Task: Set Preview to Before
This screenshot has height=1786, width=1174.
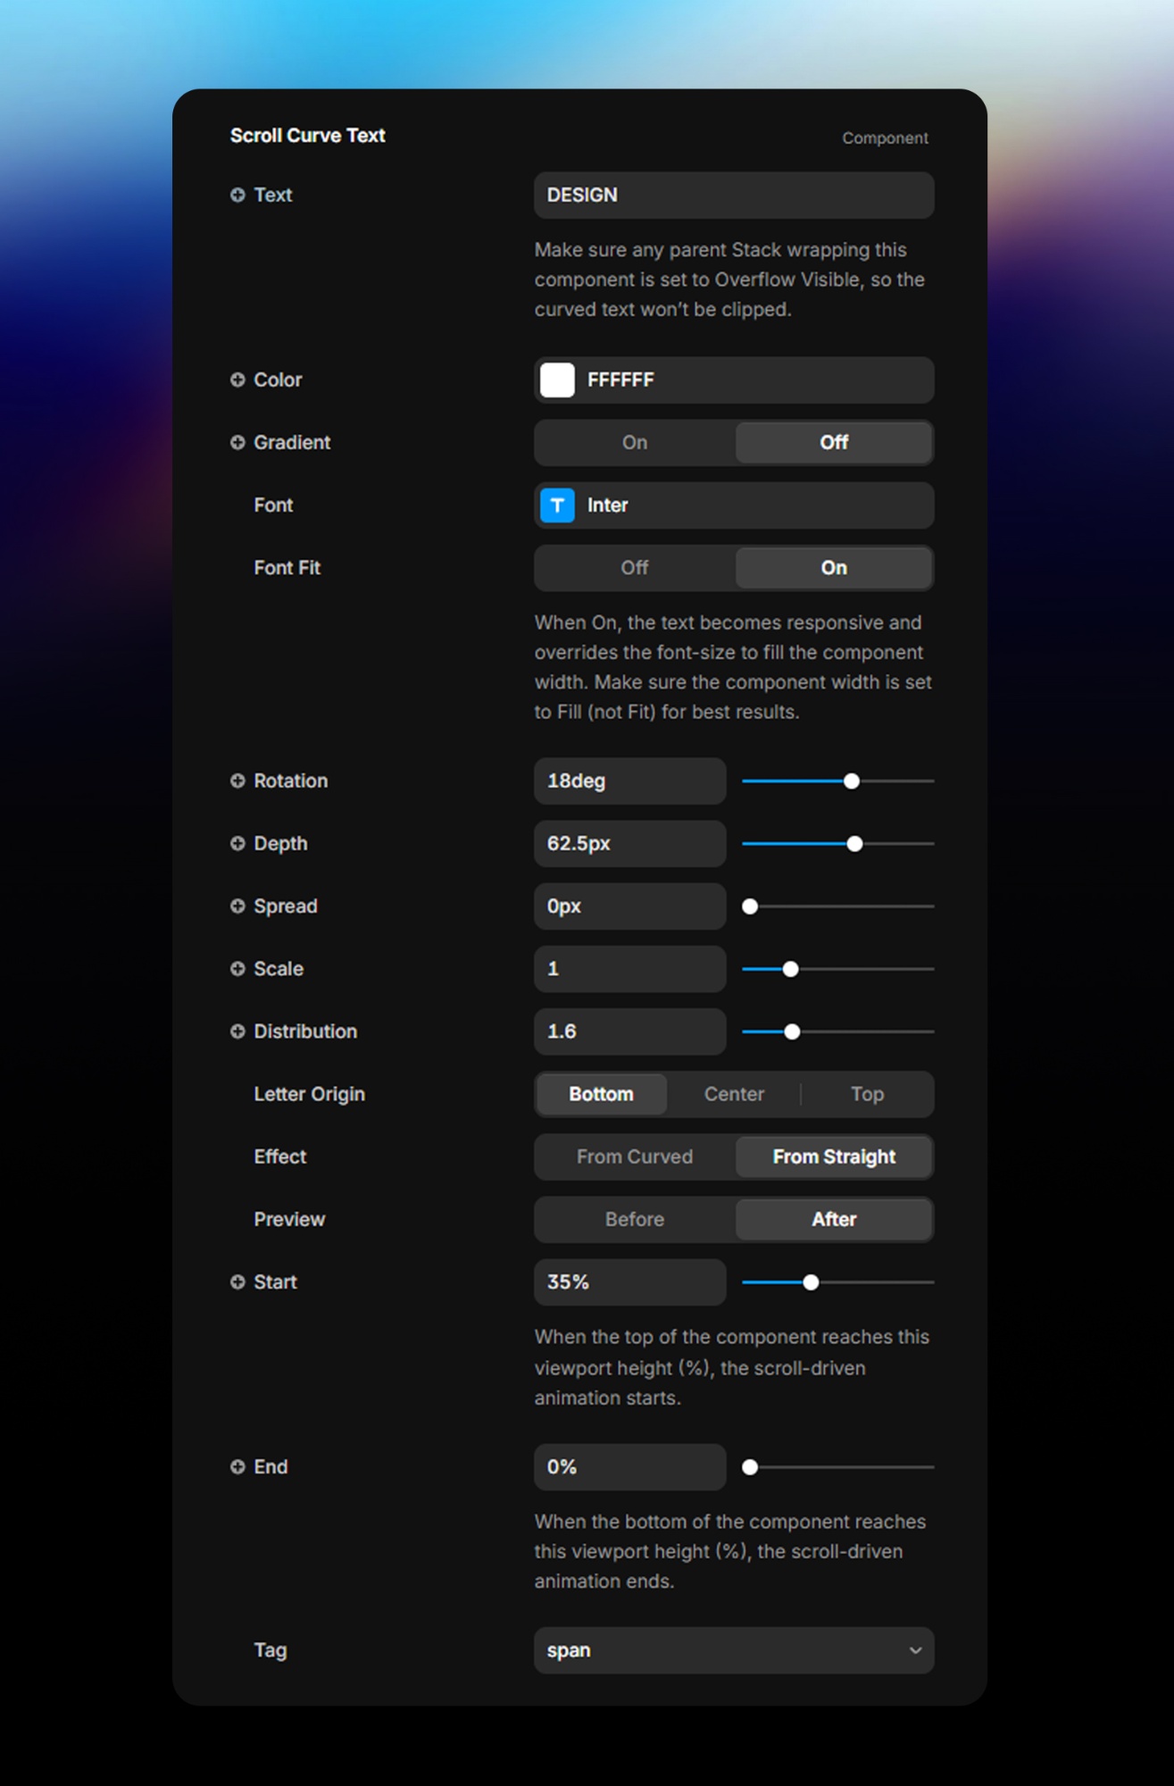Action: 635,1219
